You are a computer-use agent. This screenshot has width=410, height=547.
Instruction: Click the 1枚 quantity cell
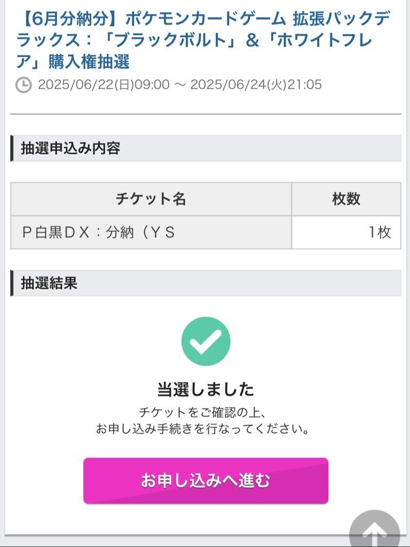[x=346, y=232]
